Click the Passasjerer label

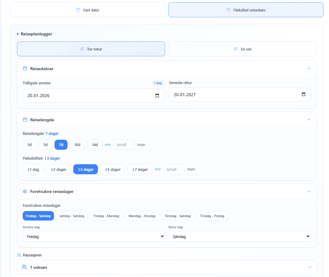point(32,255)
